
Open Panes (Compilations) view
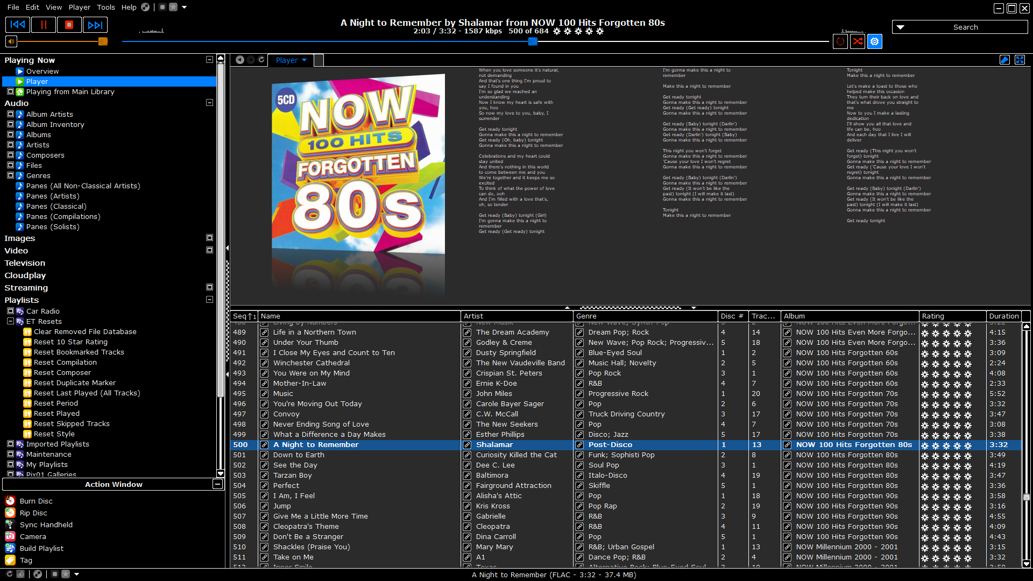[63, 217]
